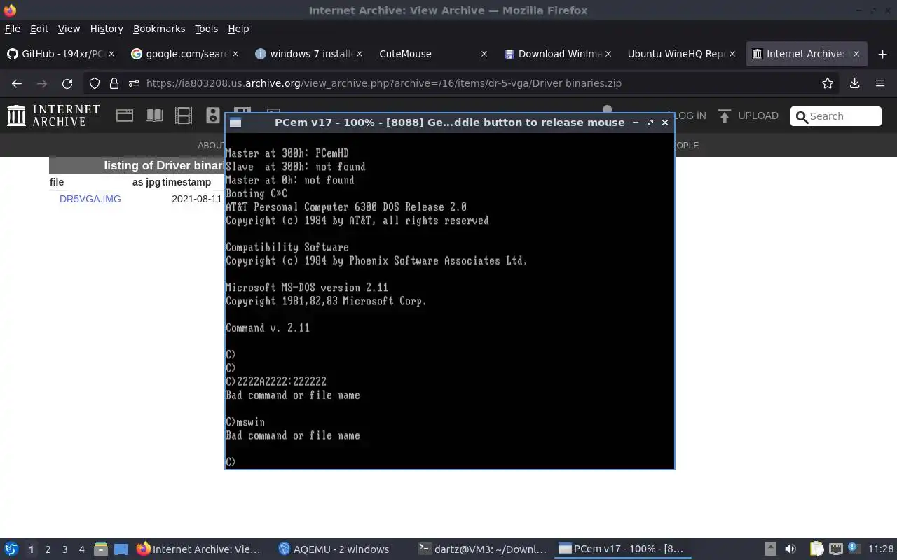Click into the Internet Archive search box
Viewport: 897px width, 560px height.
(836, 116)
